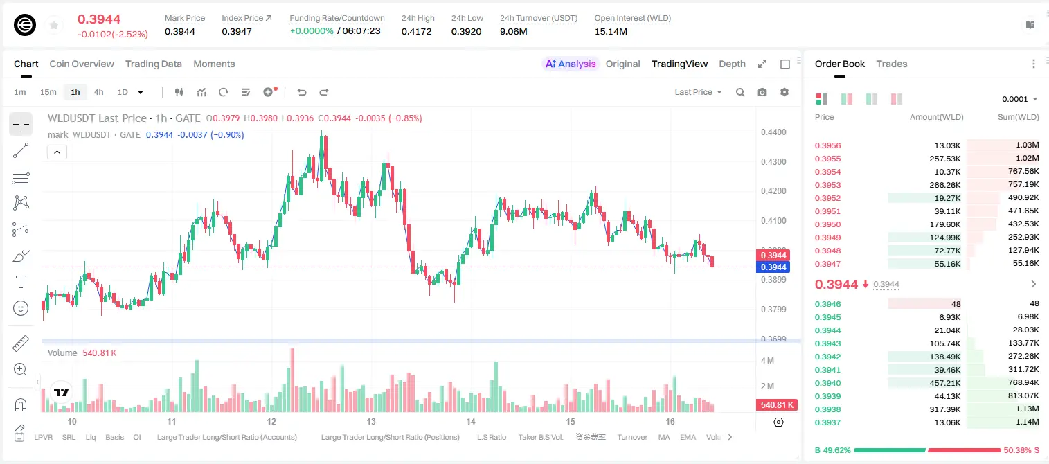1049x464 pixels.
Task: Select the trend line drawing tool
Action: [21, 150]
